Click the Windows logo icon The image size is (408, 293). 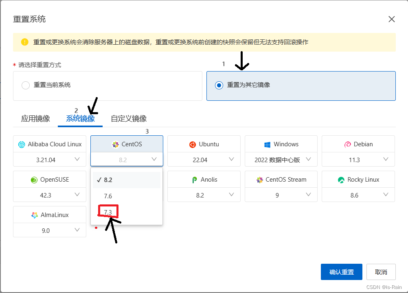(267, 145)
